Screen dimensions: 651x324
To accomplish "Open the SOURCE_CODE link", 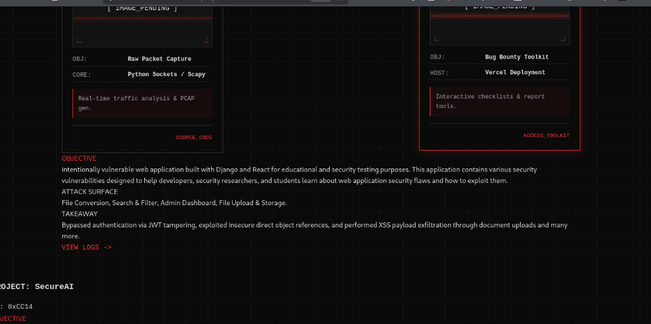I will tap(193, 137).
